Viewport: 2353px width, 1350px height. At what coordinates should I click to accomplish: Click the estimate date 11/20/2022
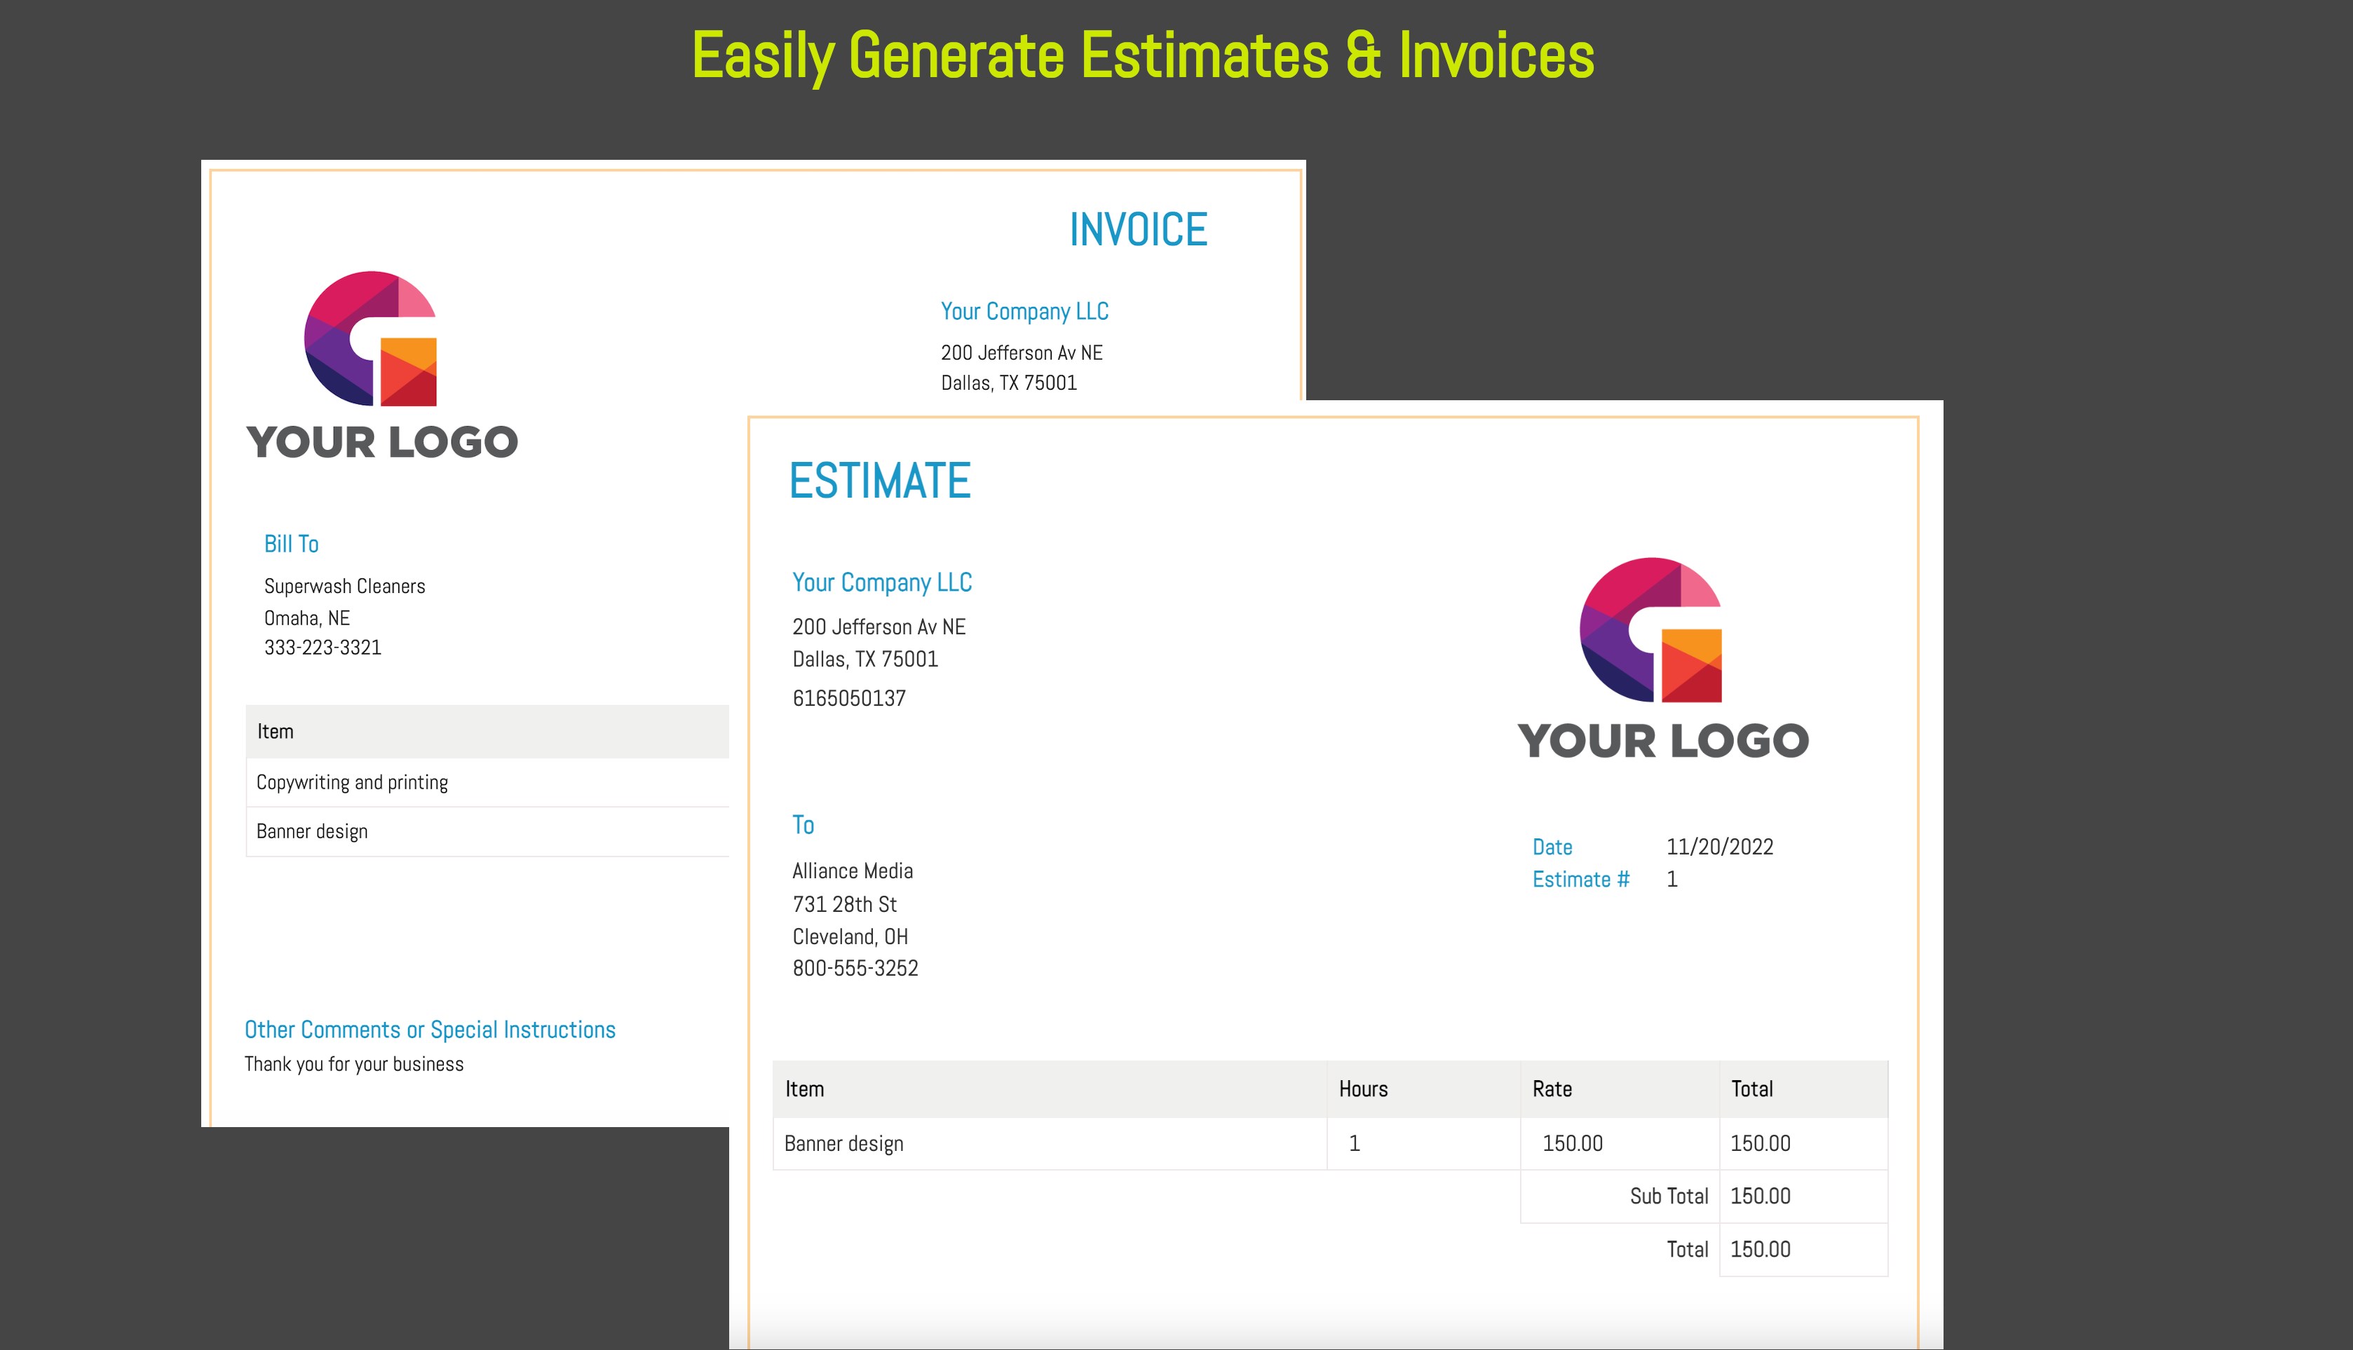coord(1718,847)
